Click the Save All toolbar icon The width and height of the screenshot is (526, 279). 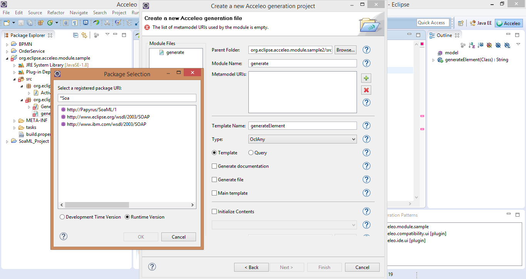(x=30, y=23)
